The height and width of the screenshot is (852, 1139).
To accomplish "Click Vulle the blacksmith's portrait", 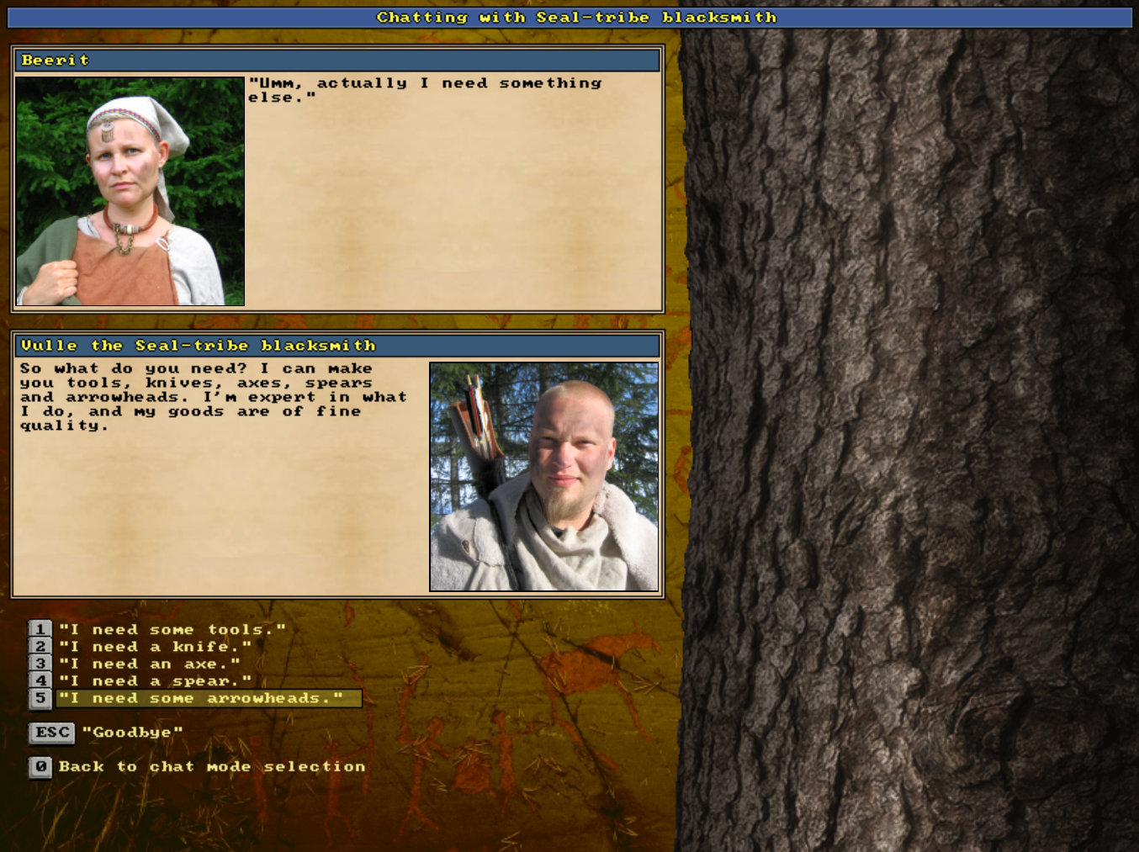I will (x=543, y=477).
